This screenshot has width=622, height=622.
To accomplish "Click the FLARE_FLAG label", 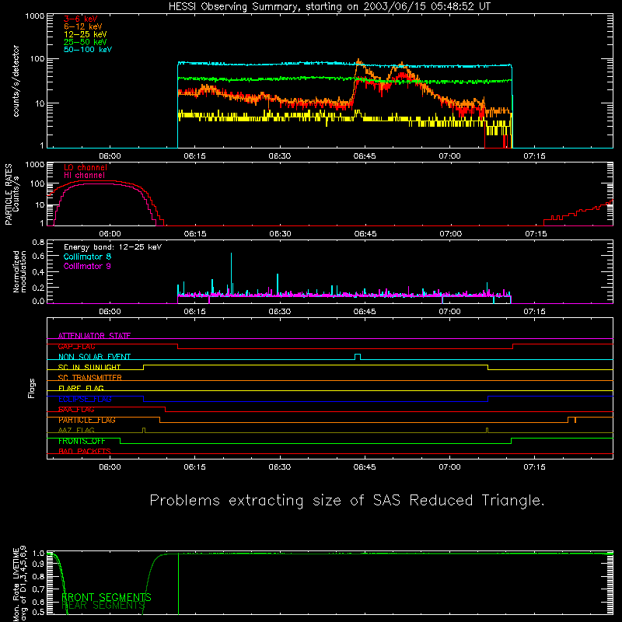I will tap(81, 388).
